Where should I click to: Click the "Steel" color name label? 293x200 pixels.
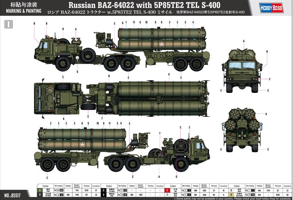click(x=112, y=196)
